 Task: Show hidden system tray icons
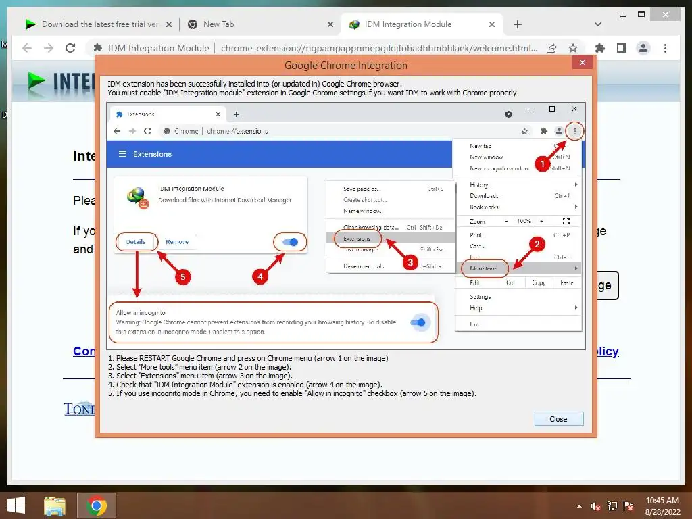point(579,506)
